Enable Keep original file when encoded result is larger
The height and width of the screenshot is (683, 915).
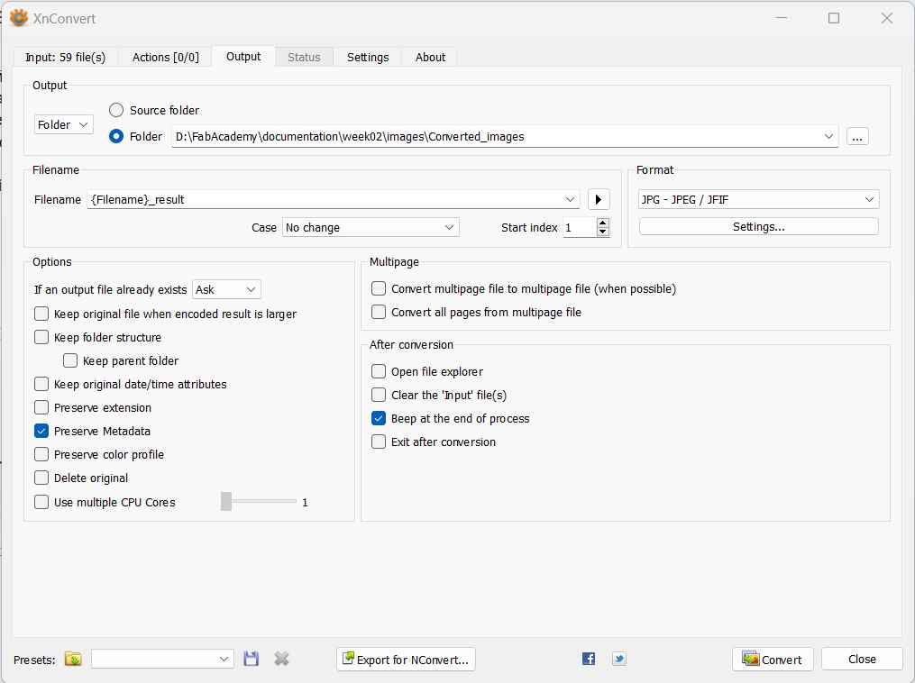tap(41, 314)
